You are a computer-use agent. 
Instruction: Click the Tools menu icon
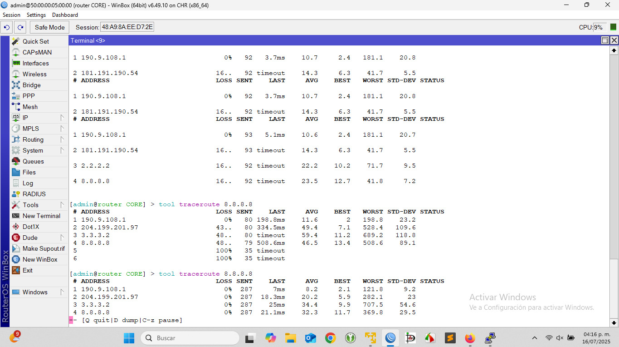[16, 205]
